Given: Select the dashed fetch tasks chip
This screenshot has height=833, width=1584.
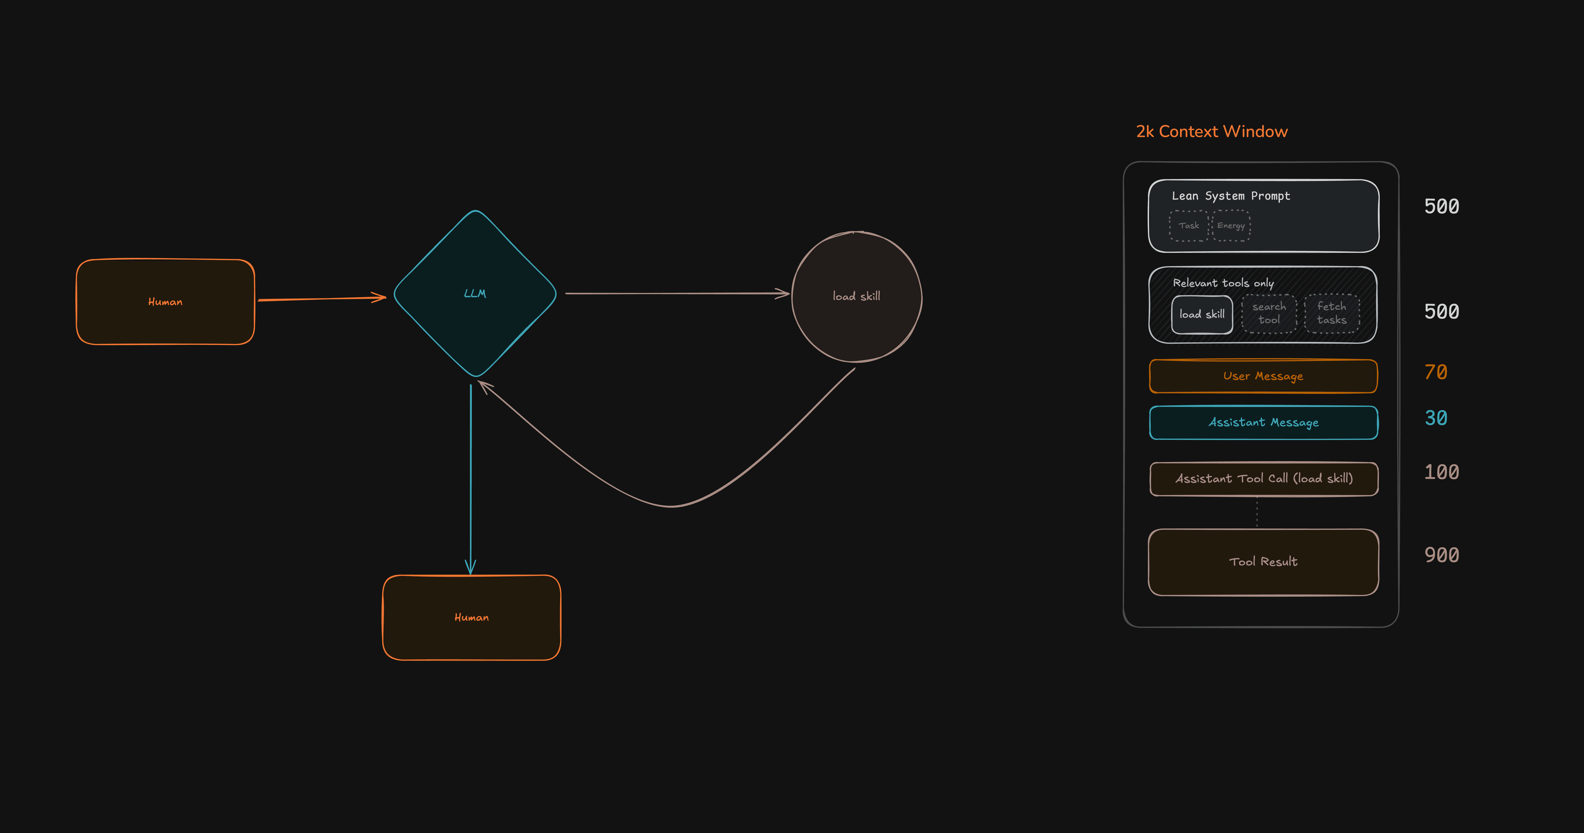Looking at the screenshot, I should tap(1332, 313).
